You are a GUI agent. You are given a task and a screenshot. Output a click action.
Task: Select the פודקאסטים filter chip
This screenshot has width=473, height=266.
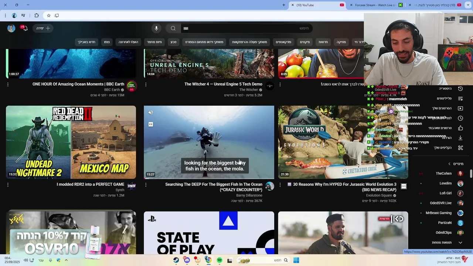pyautogui.click(x=283, y=42)
